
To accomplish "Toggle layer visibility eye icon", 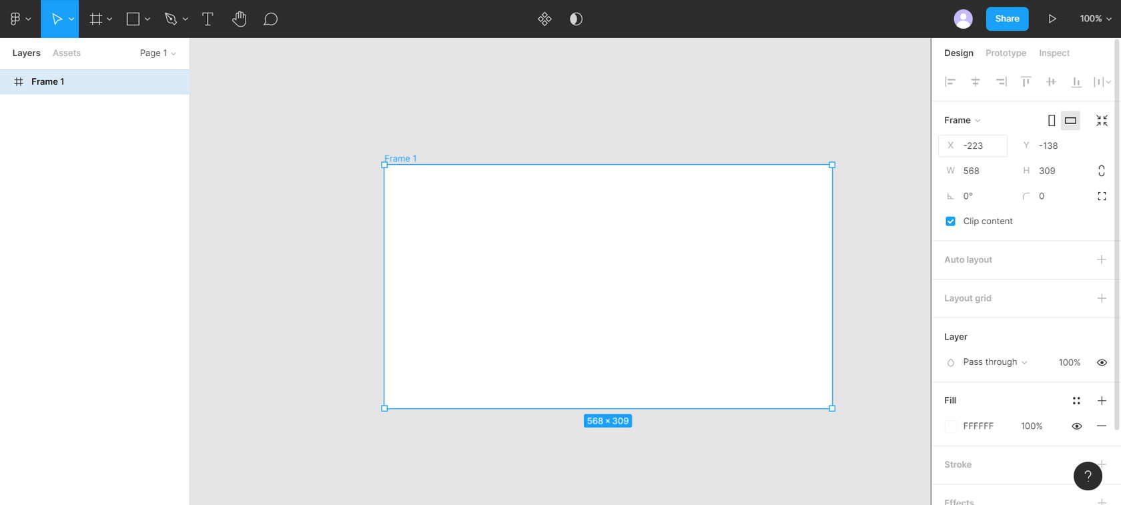I will [x=1102, y=362].
